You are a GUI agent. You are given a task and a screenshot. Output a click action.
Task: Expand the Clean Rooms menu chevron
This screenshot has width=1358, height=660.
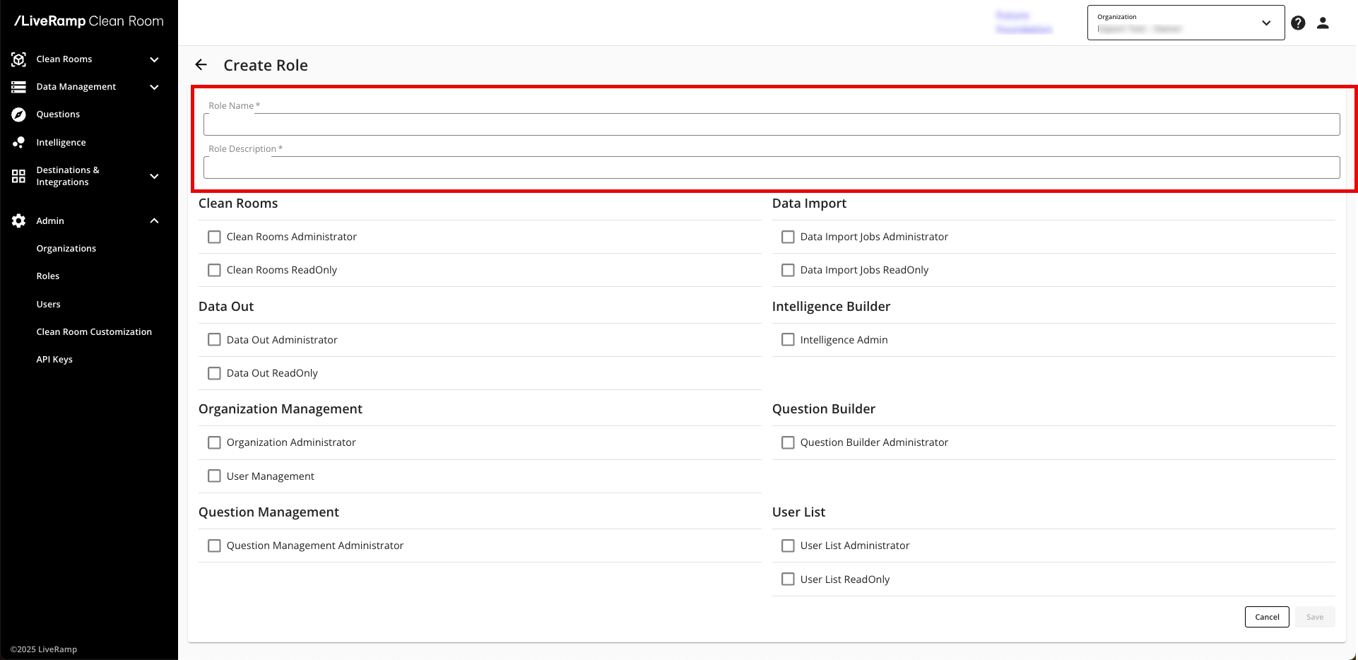coord(154,59)
